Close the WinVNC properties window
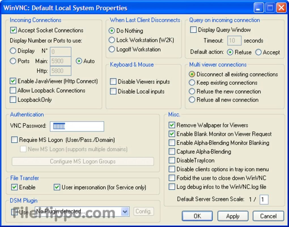 pos(281,8)
